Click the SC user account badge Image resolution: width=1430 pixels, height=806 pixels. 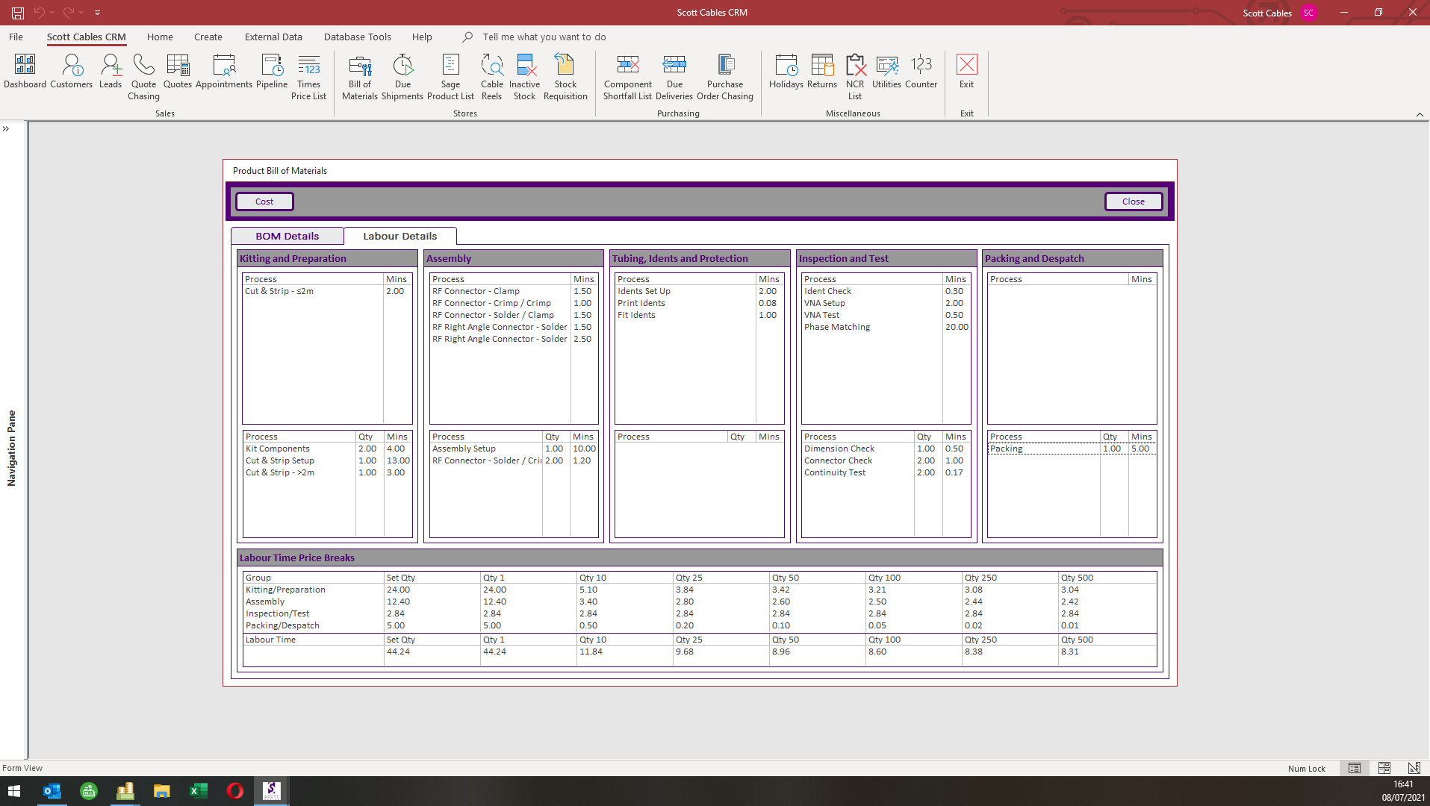[x=1308, y=13]
